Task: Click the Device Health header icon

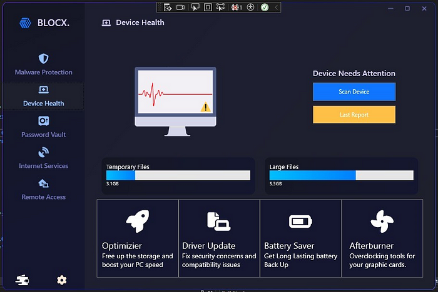Action: [x=106, y=23]
